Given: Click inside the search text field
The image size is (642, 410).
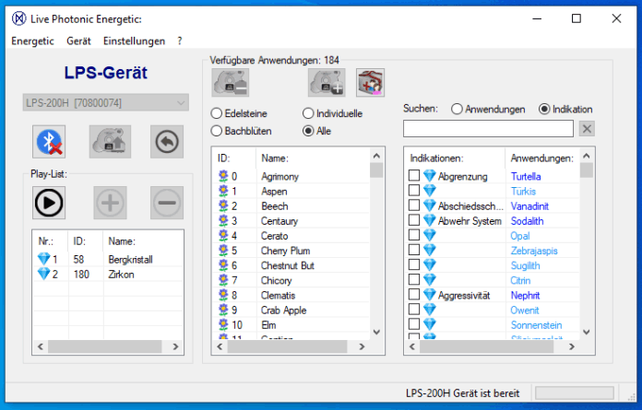Looking at the screenshot, I should pyautogui.click(x=488, y=128).
